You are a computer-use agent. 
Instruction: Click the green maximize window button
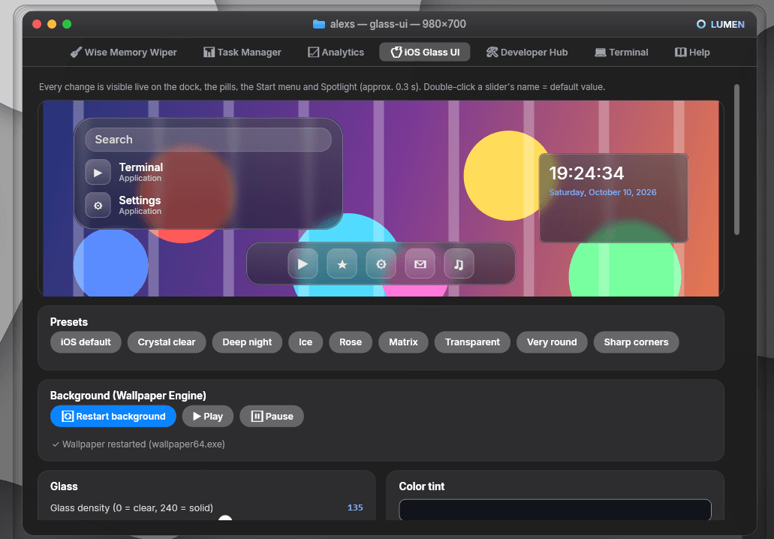(x=67, y=24)
